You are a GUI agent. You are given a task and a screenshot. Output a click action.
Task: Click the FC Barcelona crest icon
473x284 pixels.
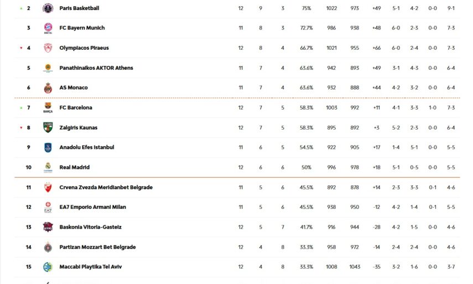[x=48, y=108]
